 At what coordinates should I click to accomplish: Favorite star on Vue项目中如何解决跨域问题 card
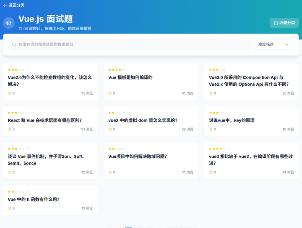(110, 172)
